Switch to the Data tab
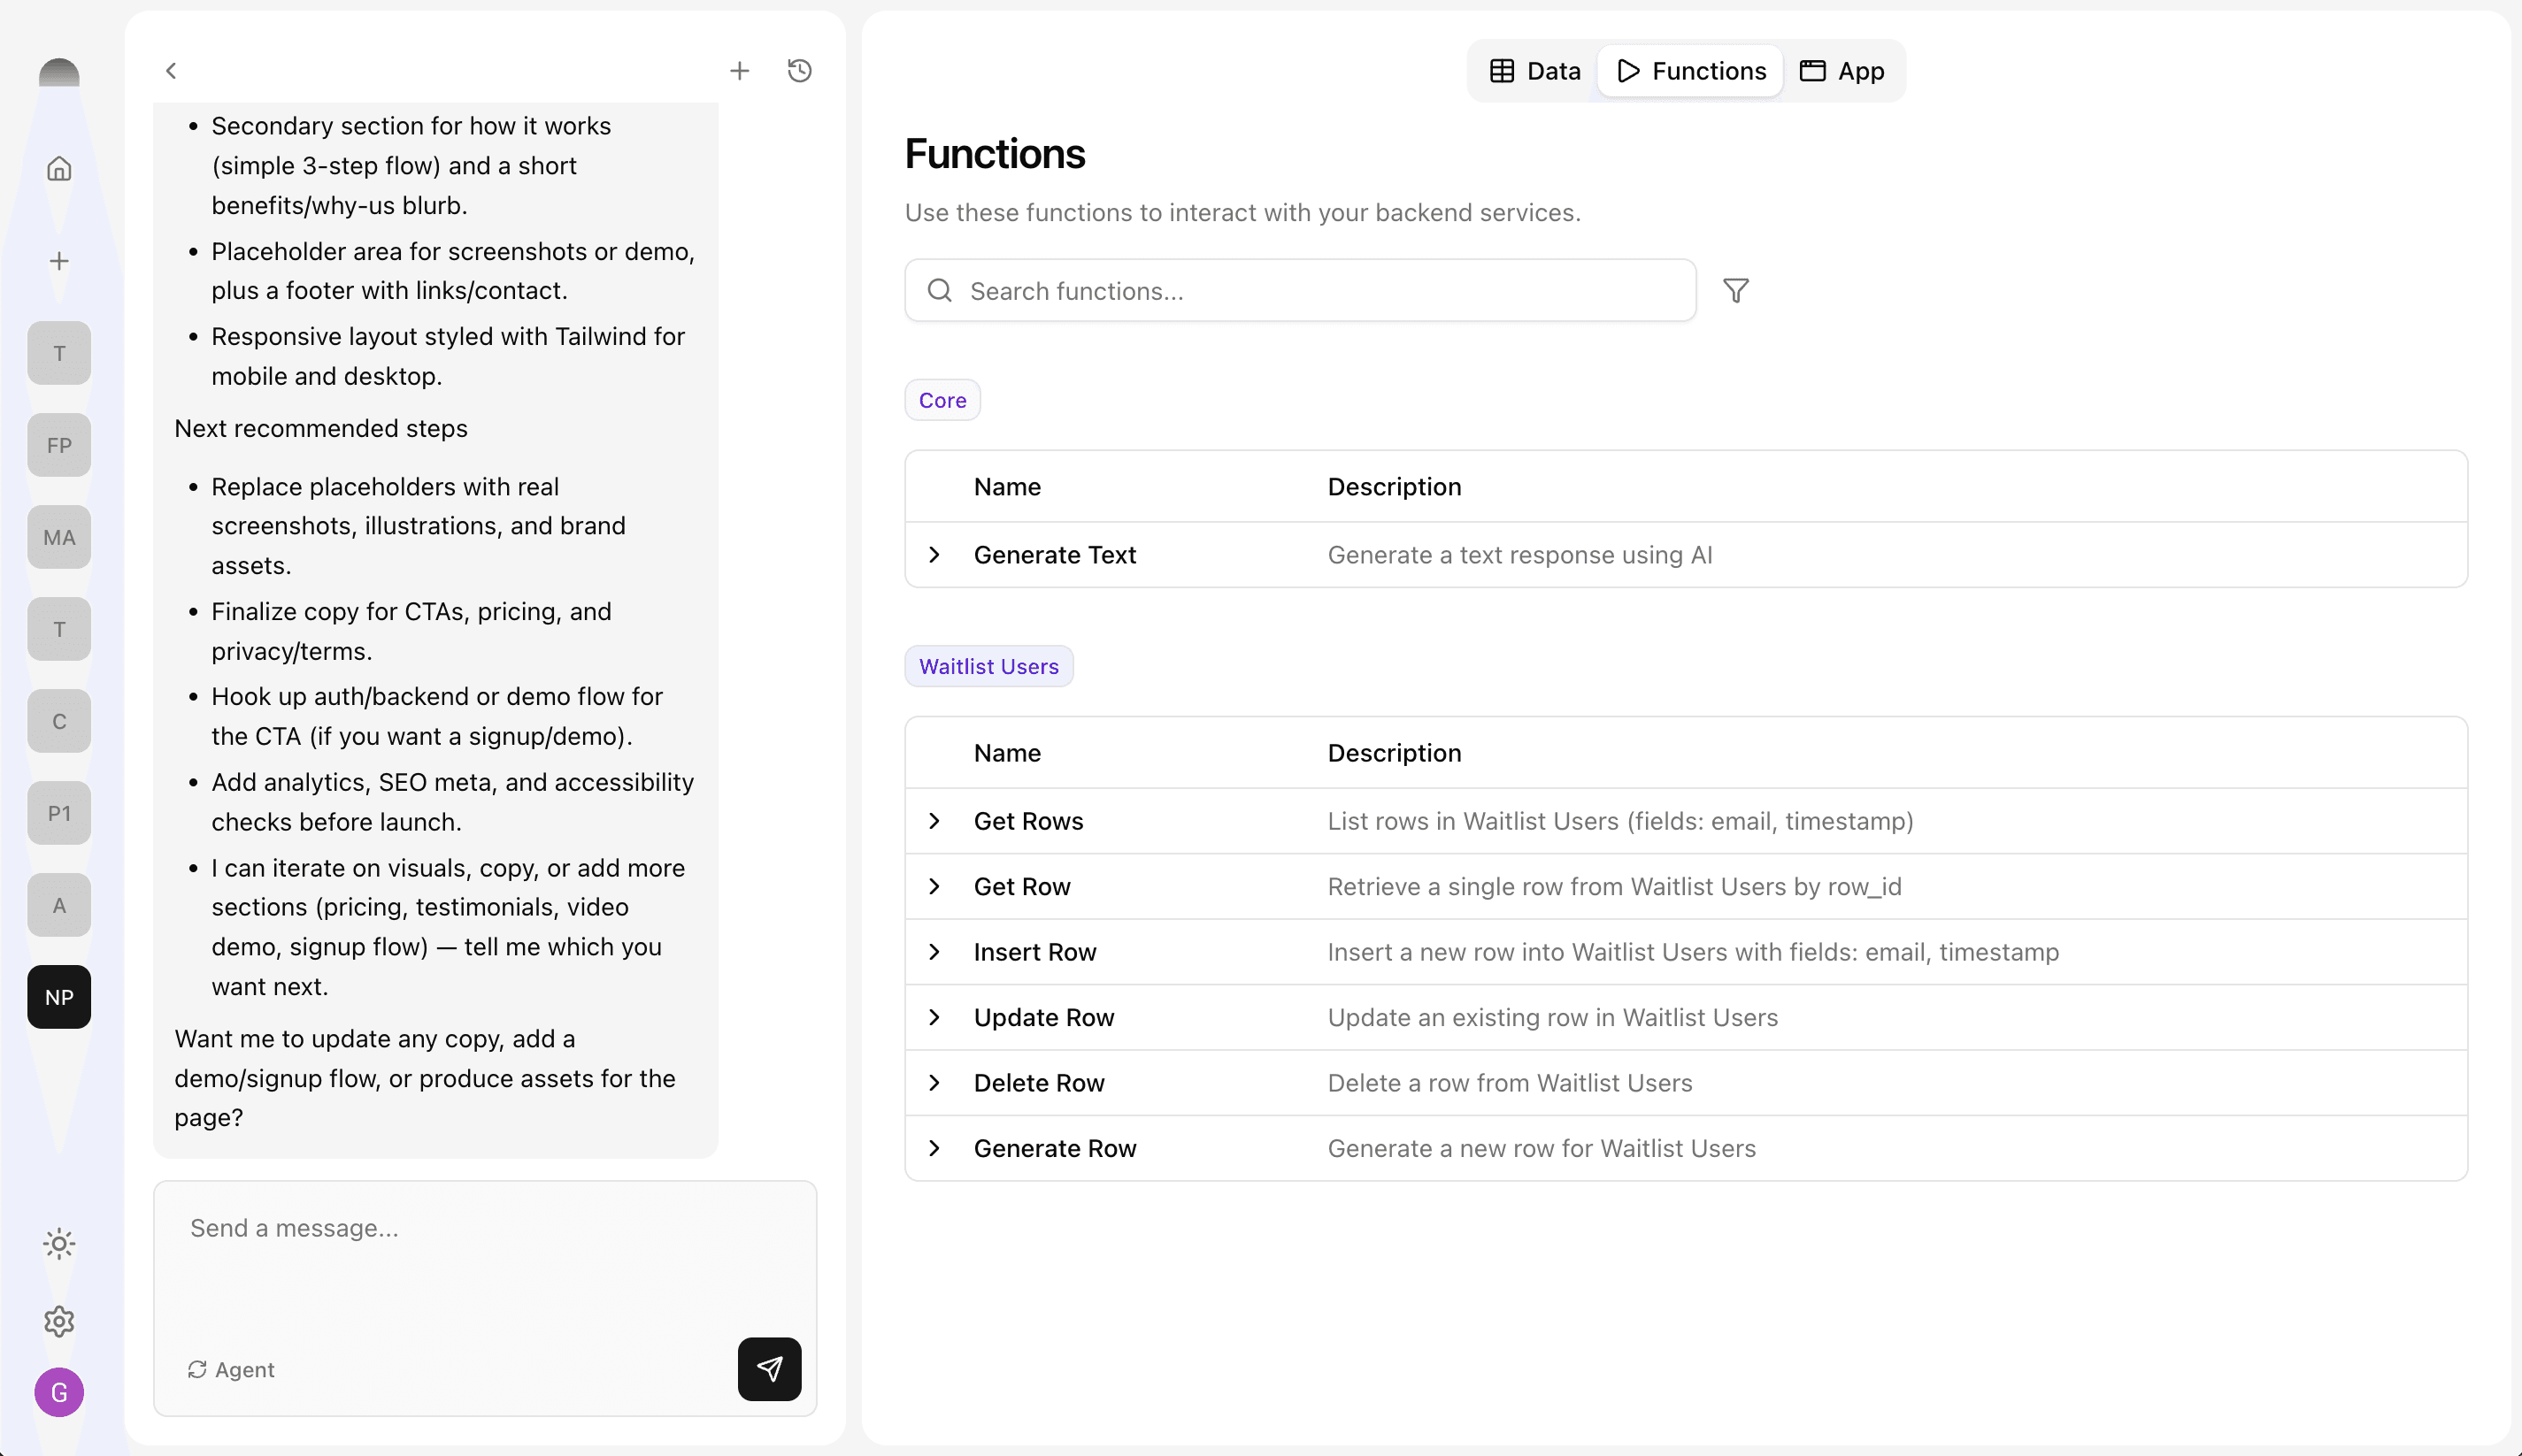 pyautogui.click(x=1534, y=71)
